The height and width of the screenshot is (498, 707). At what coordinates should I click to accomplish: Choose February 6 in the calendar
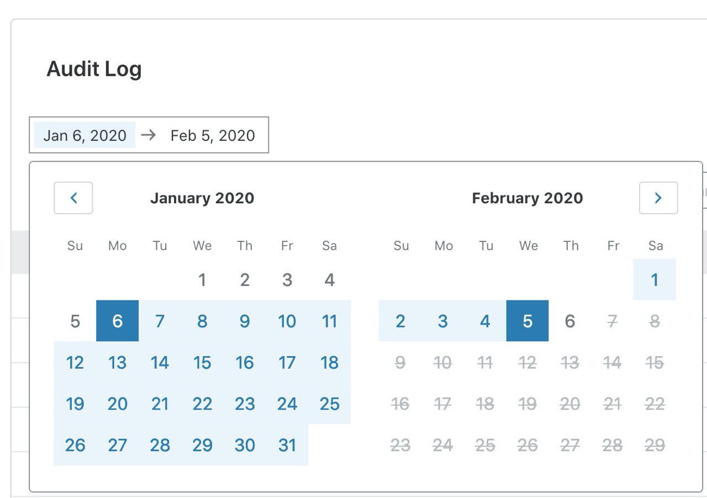pyautogui.click(x=570, y=321)
